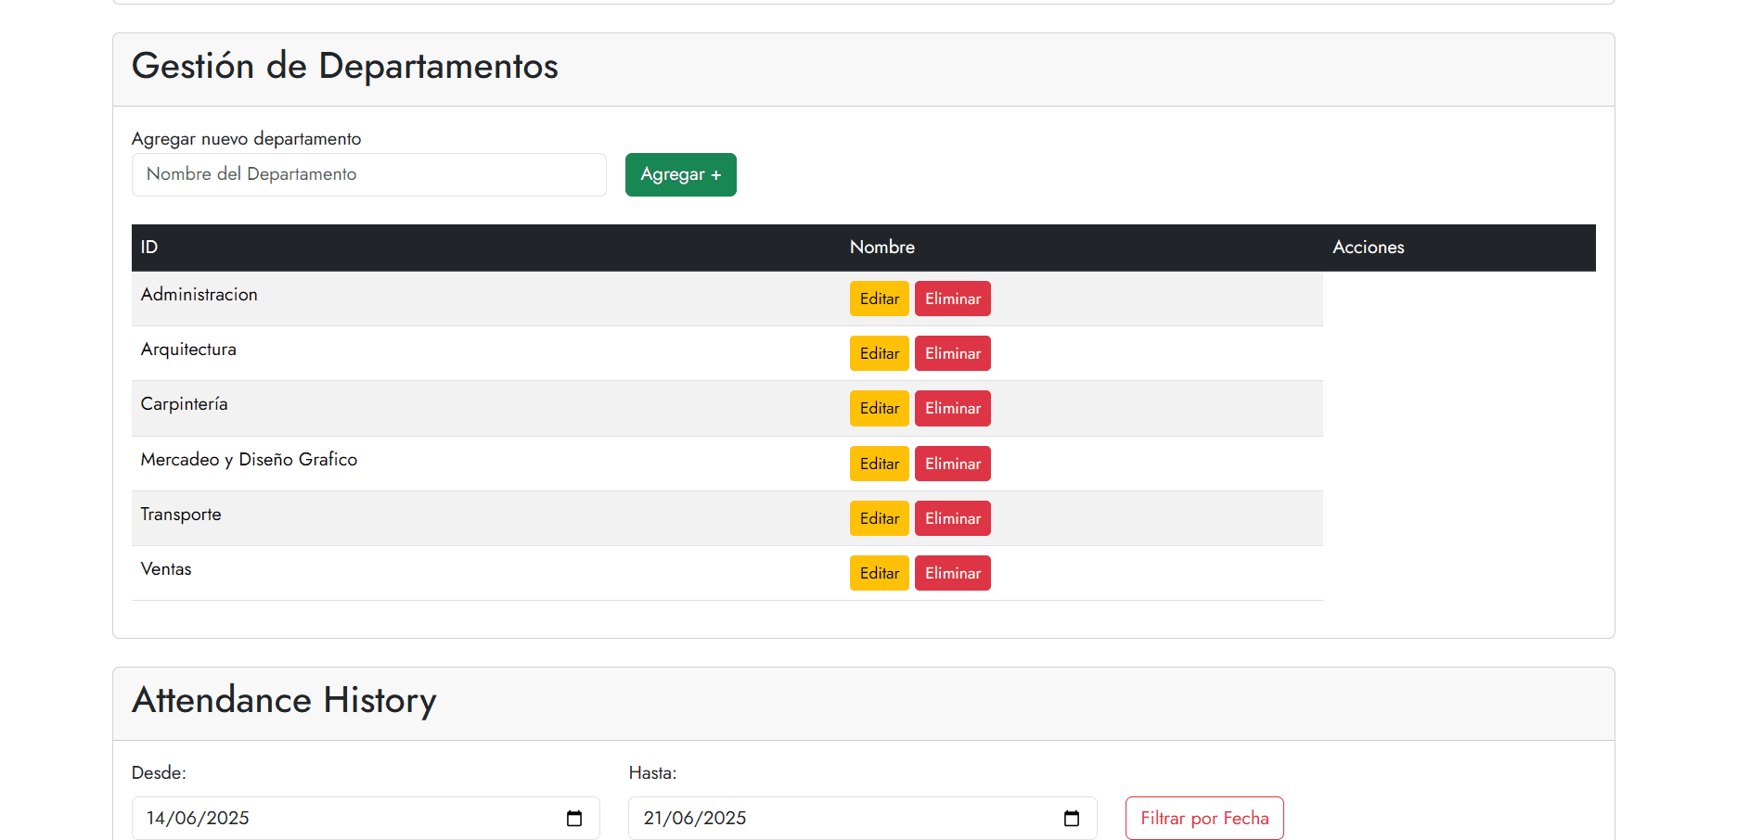Select the Hasta date field 21/06/2025
Image resolution: width=1737 pixels, height=840 pixels.
pos(840,819)
